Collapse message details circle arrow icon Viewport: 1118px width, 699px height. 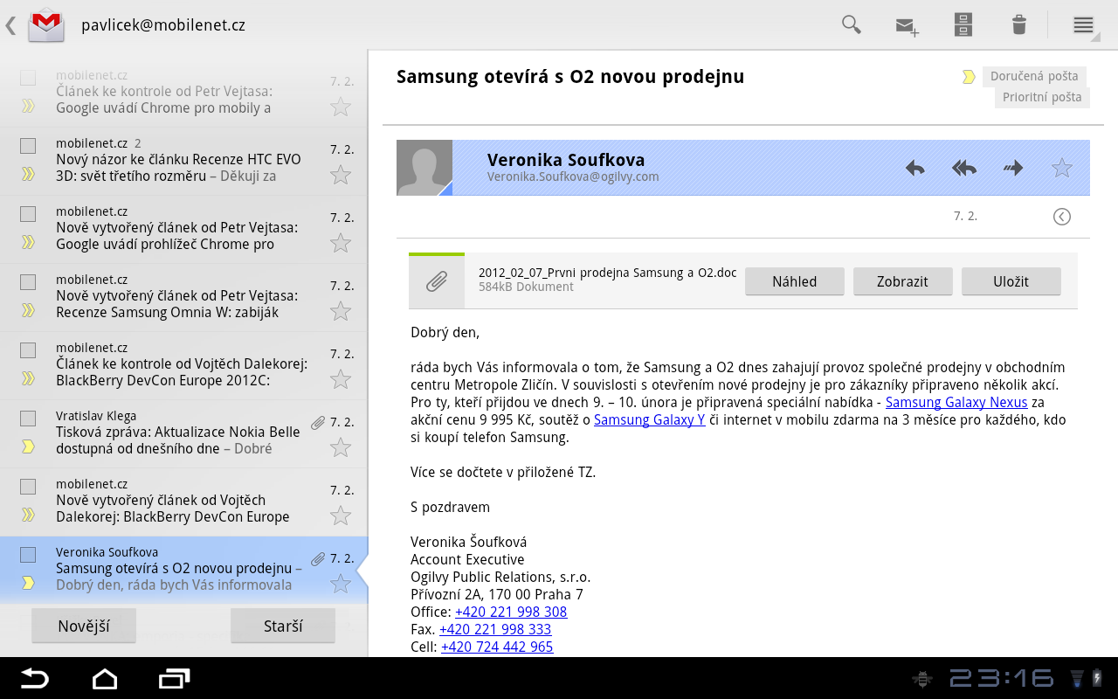pos(1062,217)
